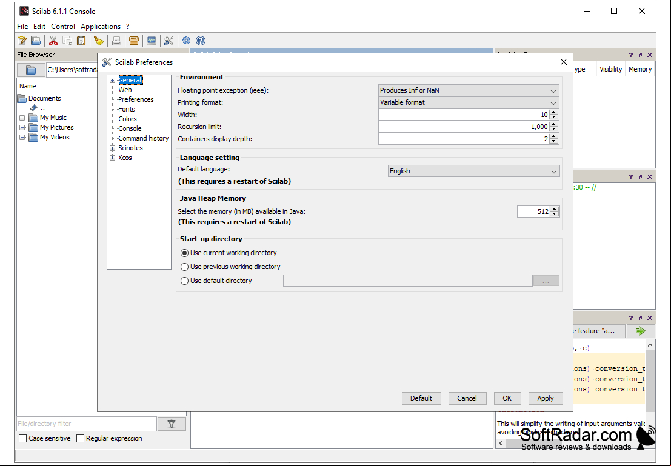This screenshot has width=671, height=466.
Task: Click the Cut scissors icon
Action: (x=53, y=41)
